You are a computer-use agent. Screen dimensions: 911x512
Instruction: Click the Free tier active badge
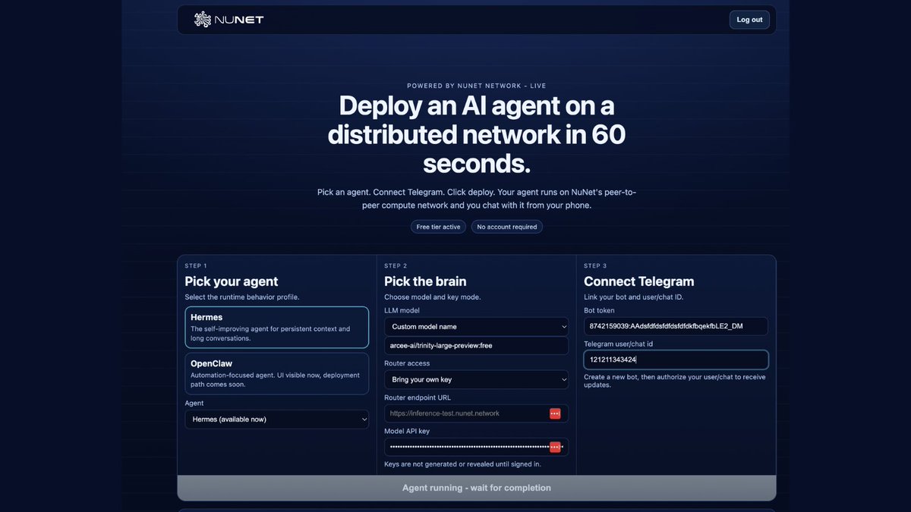tap(439, 227)
